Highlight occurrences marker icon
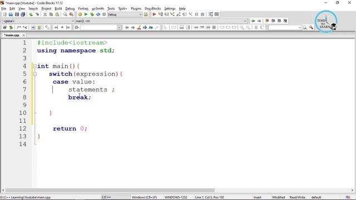This screenshot has width=356, height=200. coord(139,27)
